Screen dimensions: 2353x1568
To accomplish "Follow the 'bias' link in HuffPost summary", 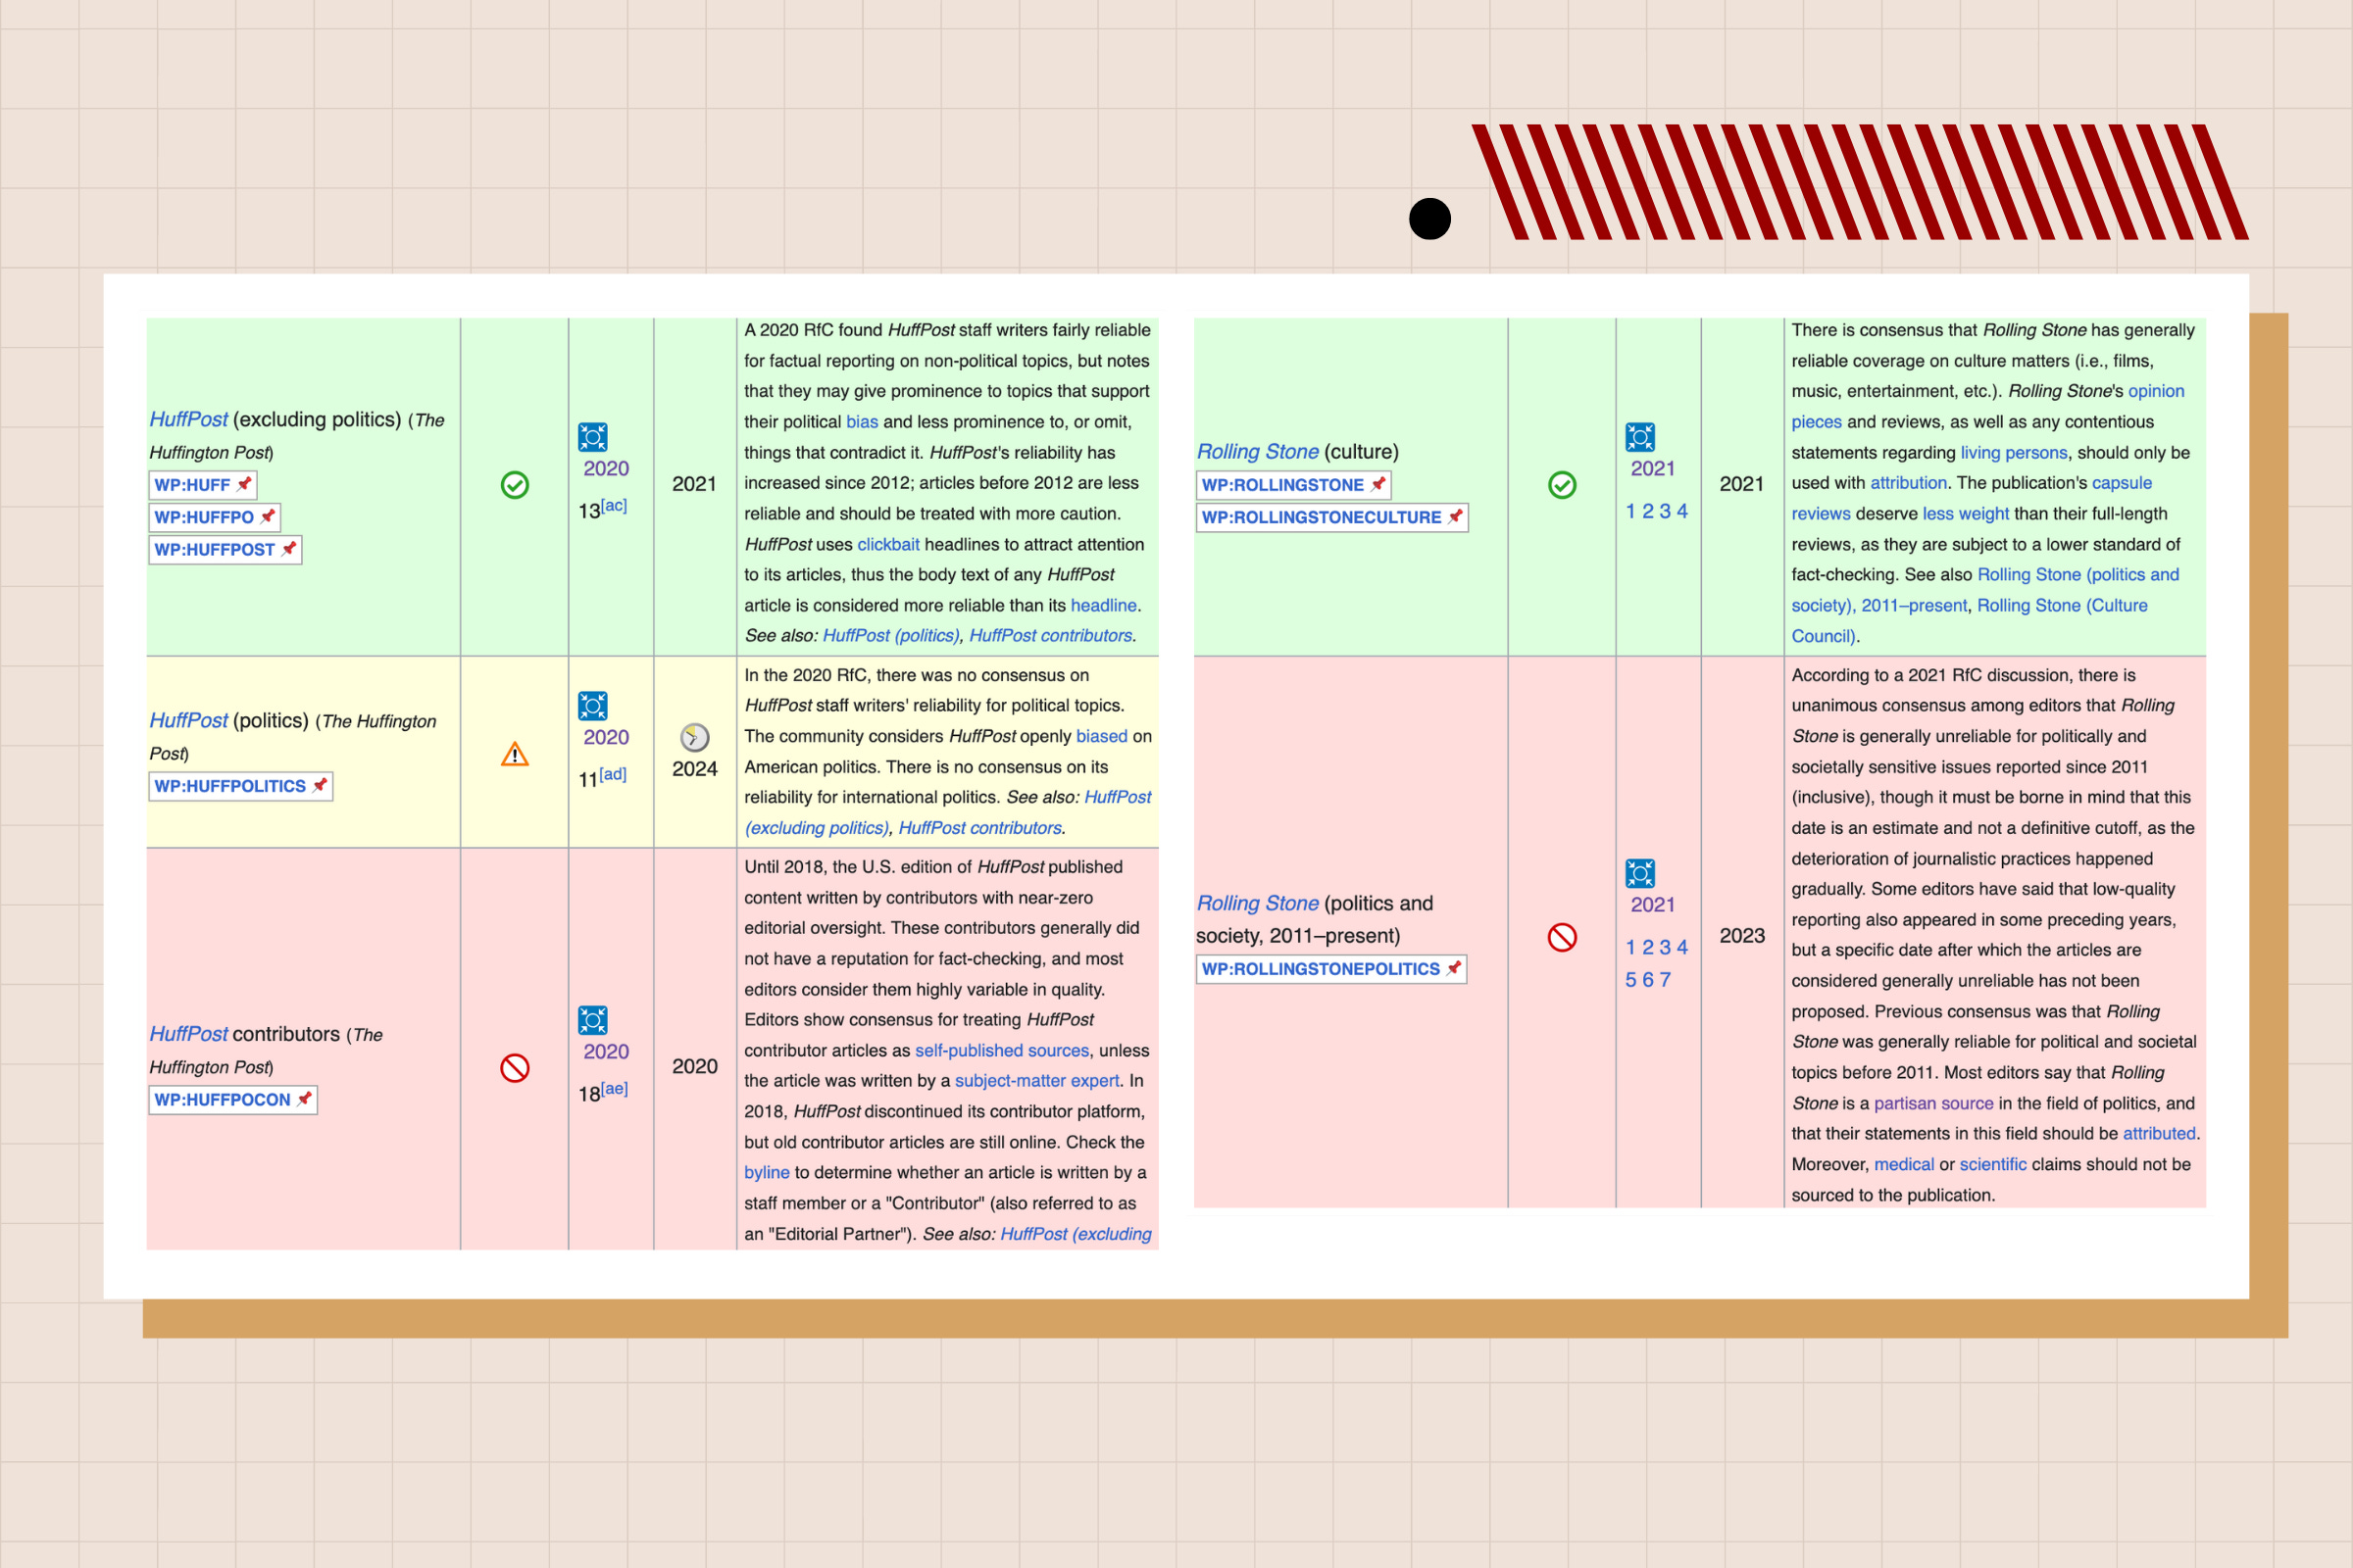I will 862,422.
